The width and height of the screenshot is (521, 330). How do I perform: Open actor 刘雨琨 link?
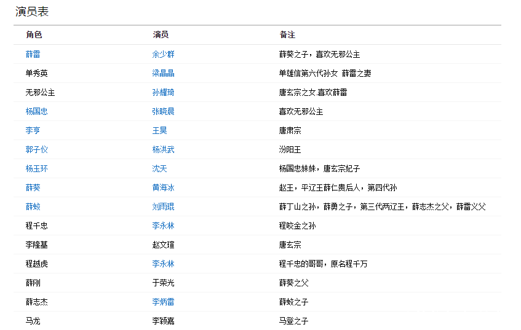[x=163, y=206]
